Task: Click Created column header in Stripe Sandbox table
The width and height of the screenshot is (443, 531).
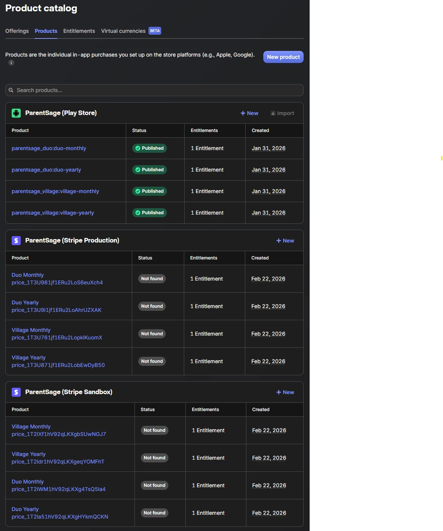Action: [261, 410]
